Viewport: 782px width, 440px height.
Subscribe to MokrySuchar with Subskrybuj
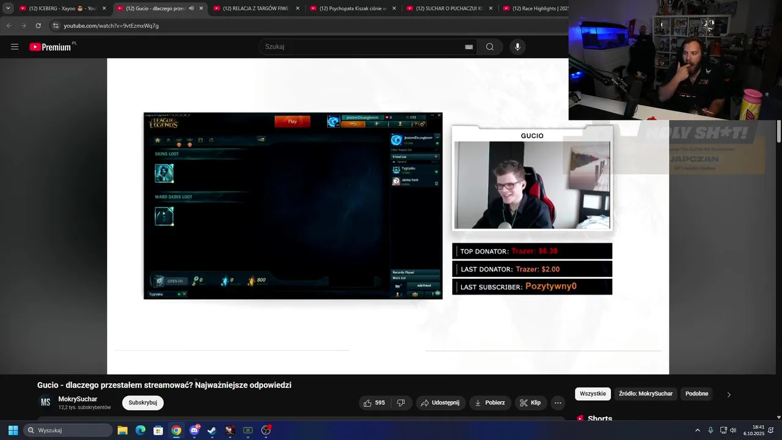pyautogui.click(x=143, y=403)
